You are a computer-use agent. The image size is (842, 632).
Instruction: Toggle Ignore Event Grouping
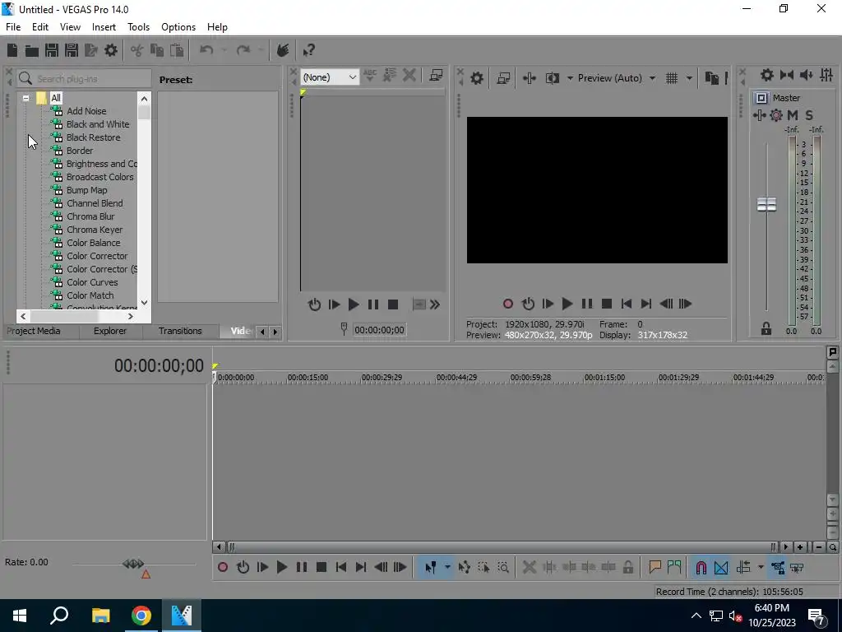797,568
